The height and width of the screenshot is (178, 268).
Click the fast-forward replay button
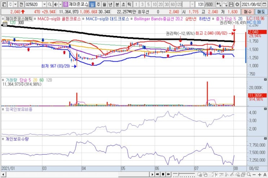pyautogui.click(x=168, y=174)
